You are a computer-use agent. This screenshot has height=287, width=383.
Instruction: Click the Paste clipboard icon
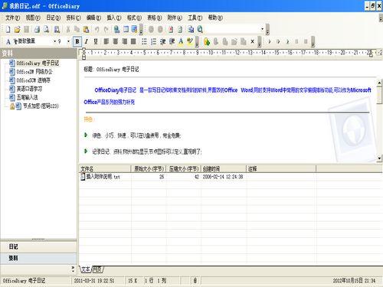pos(87,30)
